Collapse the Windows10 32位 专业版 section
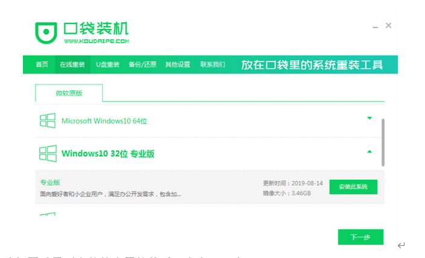The height and width of the screenshot is (258, 425). pos(369,152)
